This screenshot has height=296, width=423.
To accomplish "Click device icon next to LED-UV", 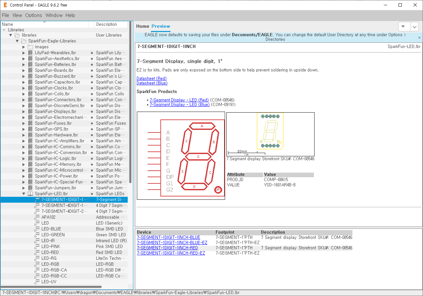I will 37,282.
